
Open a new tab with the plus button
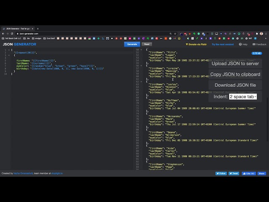pos(38,29)
